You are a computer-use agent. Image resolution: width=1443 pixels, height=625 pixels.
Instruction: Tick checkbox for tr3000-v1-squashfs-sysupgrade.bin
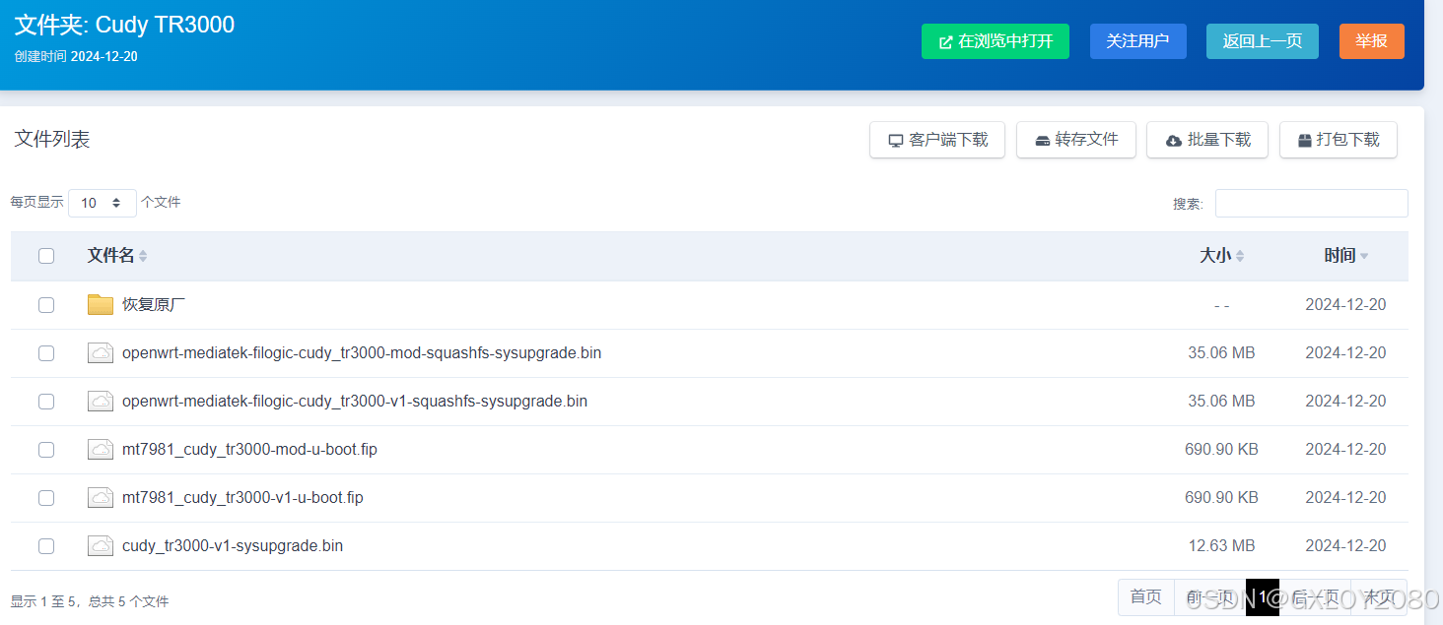click(x=46, y=402)
